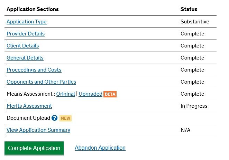Open the Application Type section
229x160 pixels.
pos(26,22)
